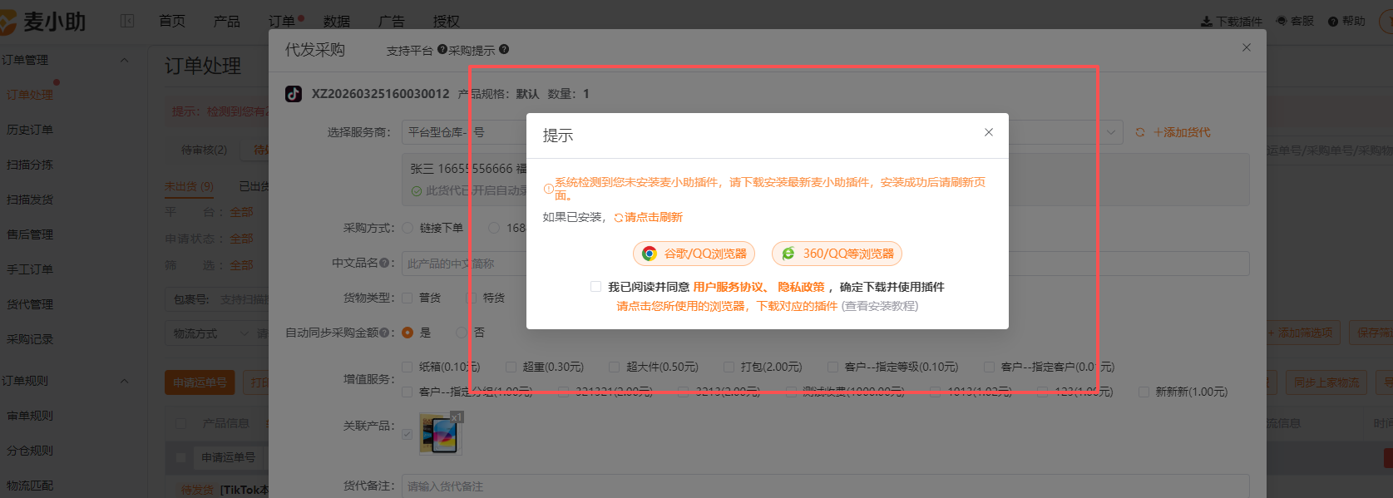1393x498 pixels.
Task: Click the 麦小助 logo
Action: 43,21
